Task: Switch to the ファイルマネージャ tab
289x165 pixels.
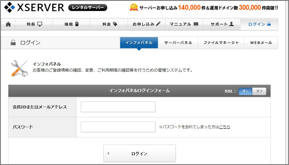Action: [x=221, y=43]
